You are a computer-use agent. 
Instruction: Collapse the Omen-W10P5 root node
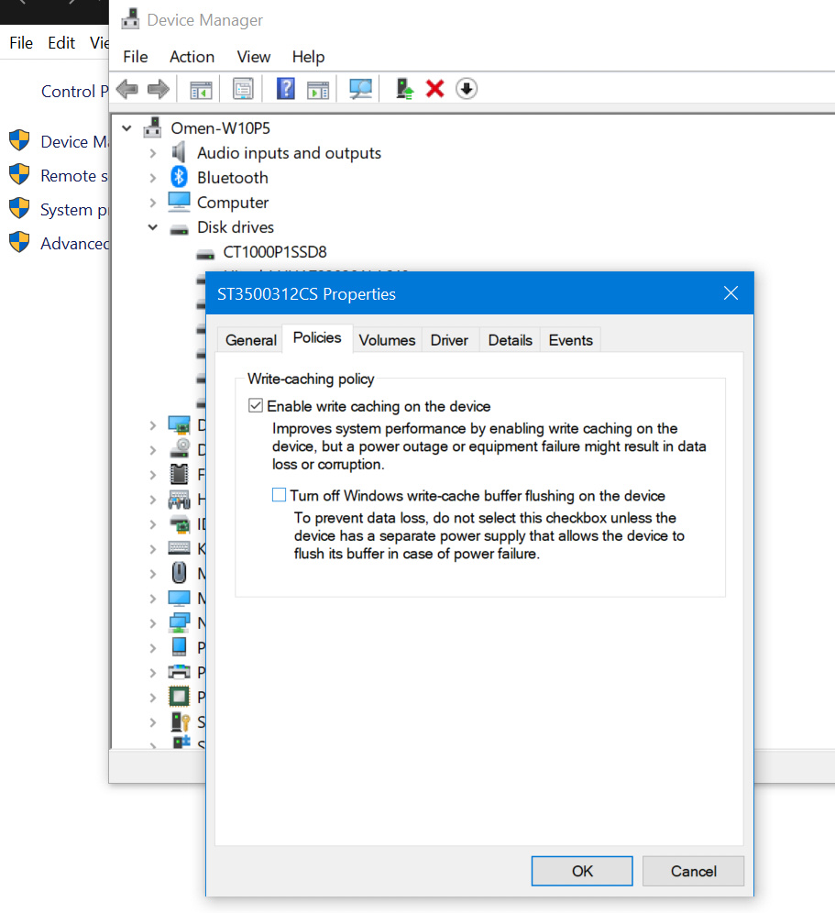pos(126,127)
